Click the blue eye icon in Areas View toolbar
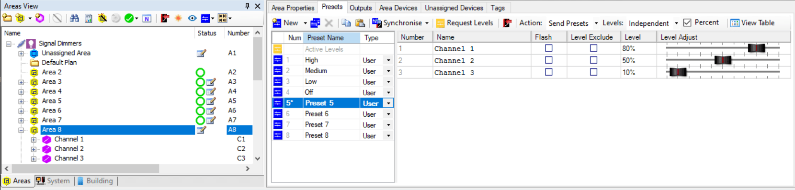The height and width of the screenshot is (190, 795). 192,18
